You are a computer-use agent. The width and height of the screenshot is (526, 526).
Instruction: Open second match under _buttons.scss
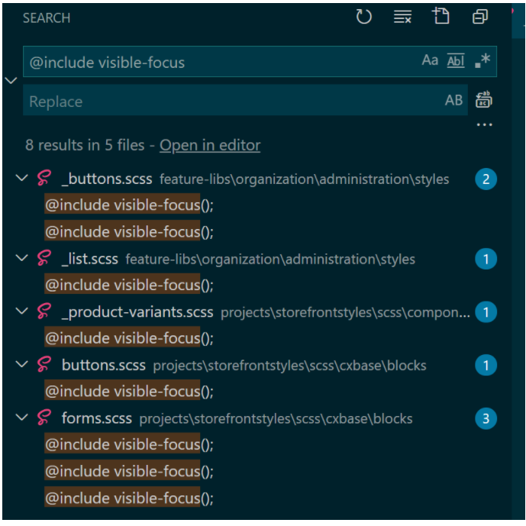(x=129, y=232)
